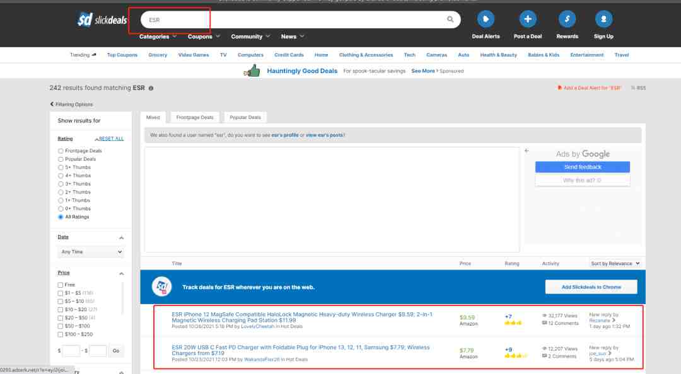Open the Any Time date dropdown
Screen dimensions: 681x374
(91, 252)
